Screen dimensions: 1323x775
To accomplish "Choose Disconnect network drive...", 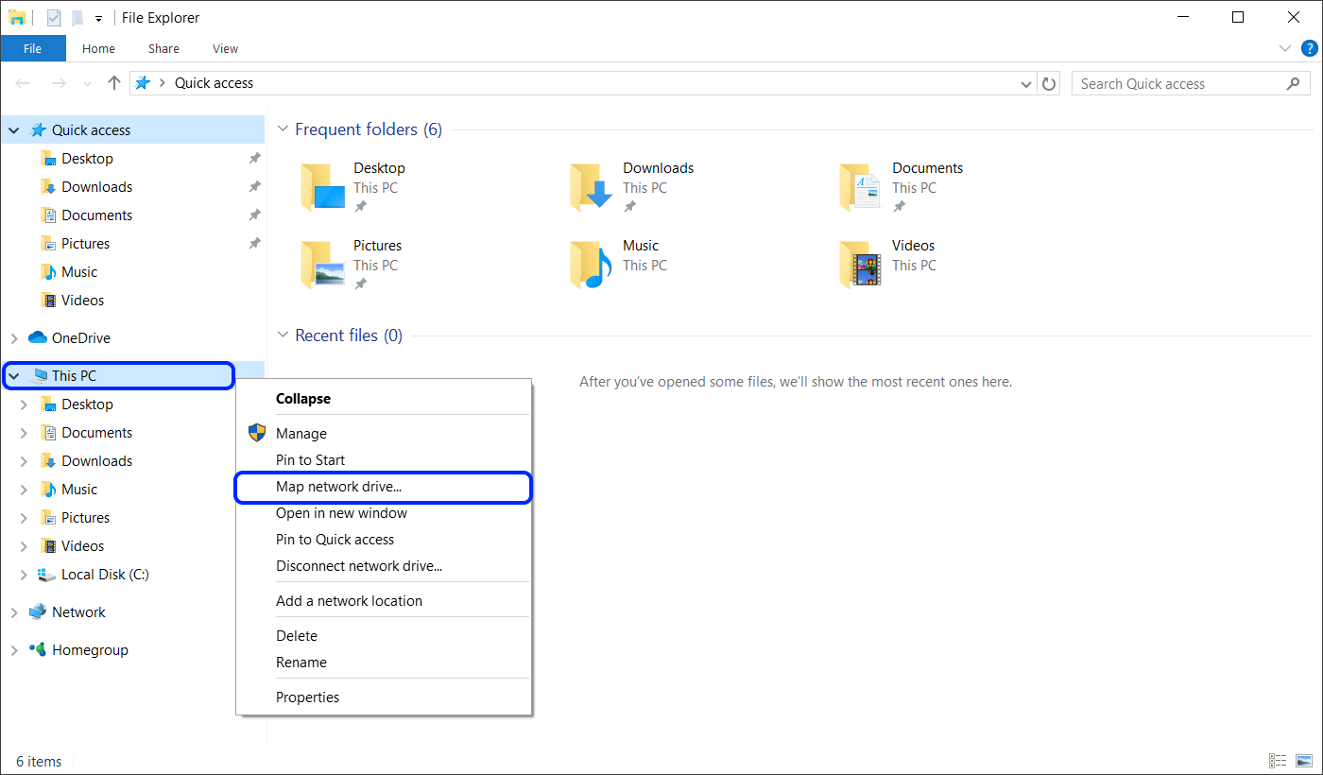I will [x=384, y=566].
